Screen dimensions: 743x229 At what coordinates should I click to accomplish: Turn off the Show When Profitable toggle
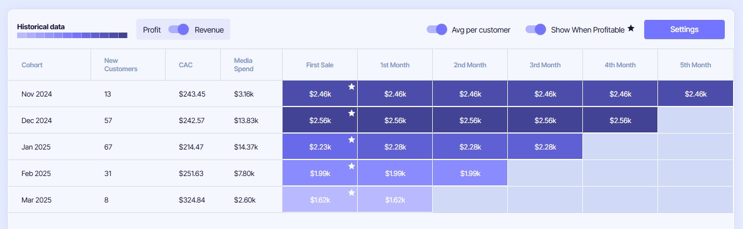point(536,29)
